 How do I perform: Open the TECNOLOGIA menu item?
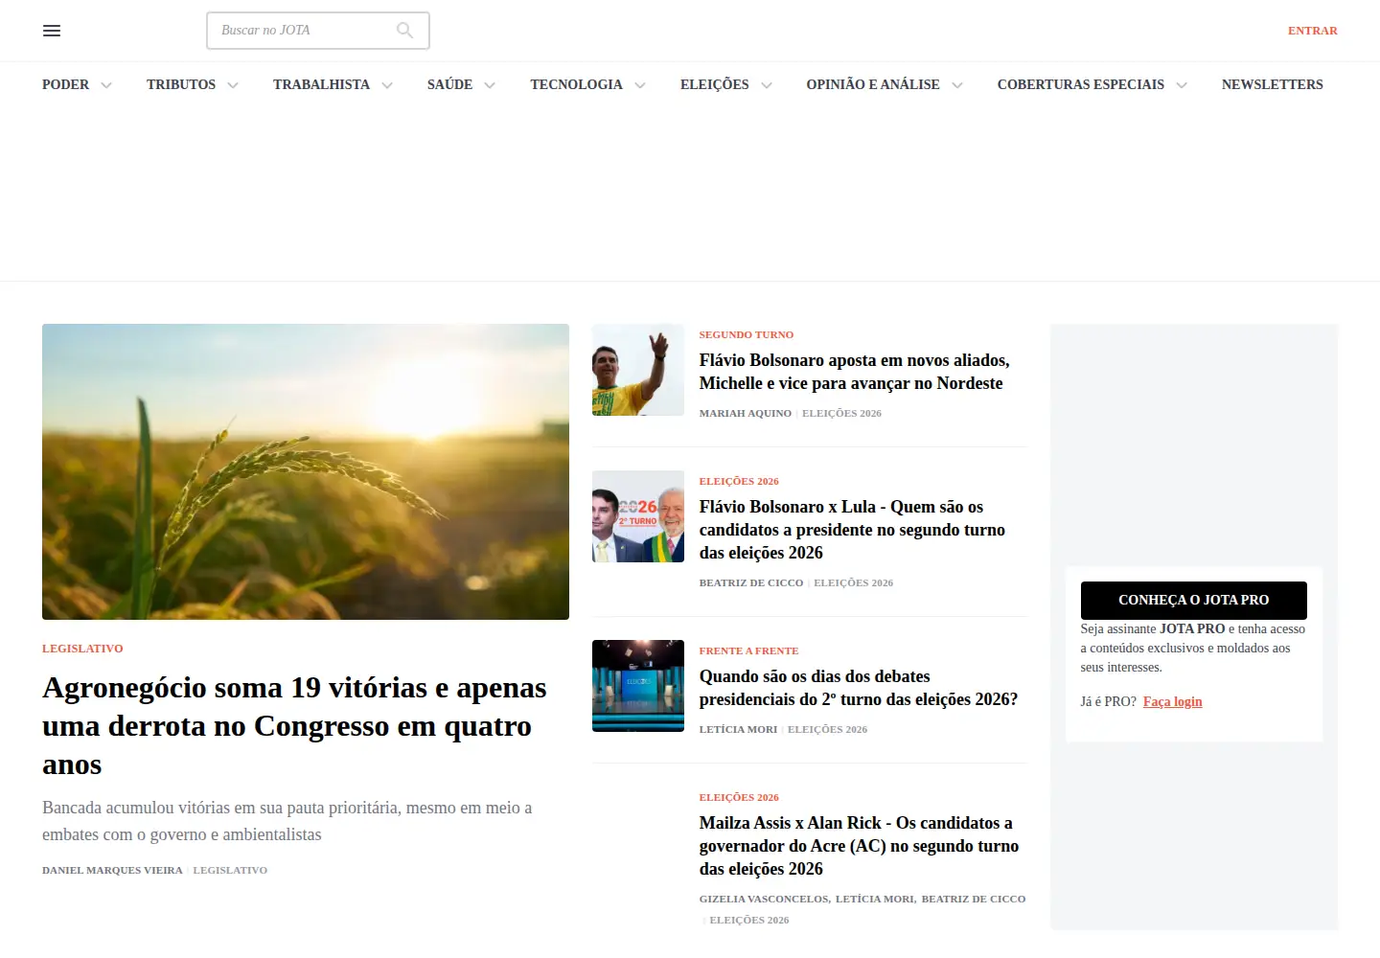pyautogui.click(x=576, y=84)
